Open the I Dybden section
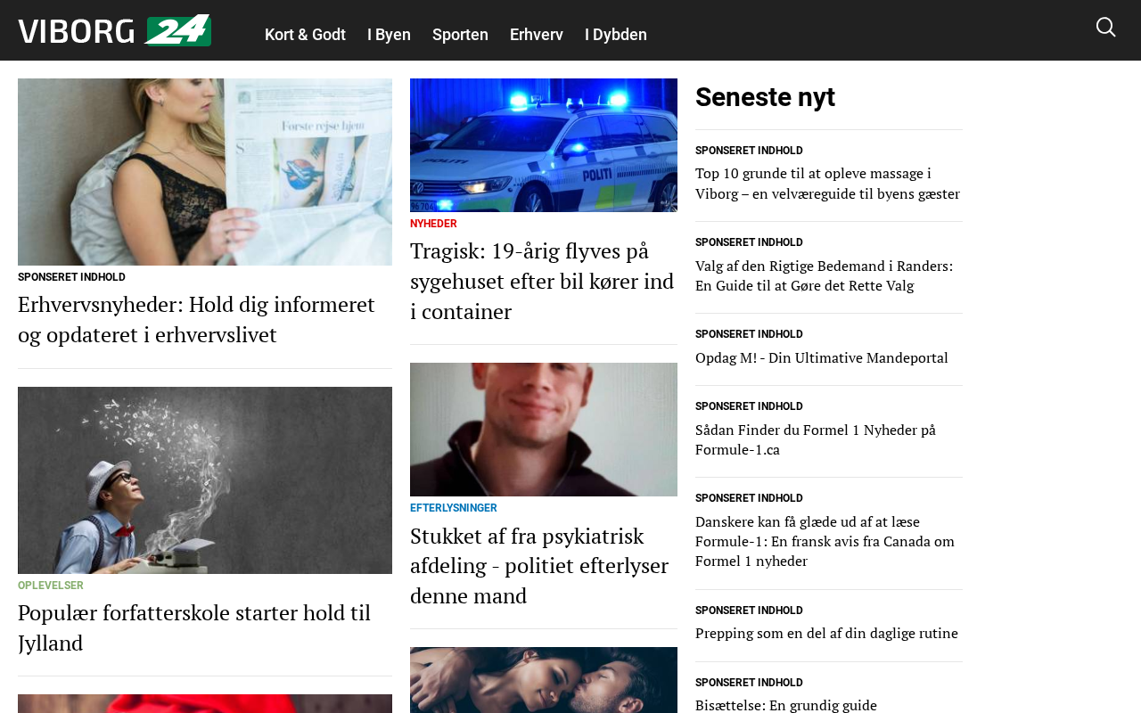Viewport: 1141px width, 713px height. point(616,35)
